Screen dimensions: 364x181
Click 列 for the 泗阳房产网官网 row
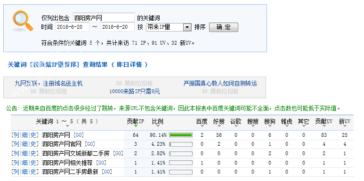pyautogui.click(x=16, y=144)
